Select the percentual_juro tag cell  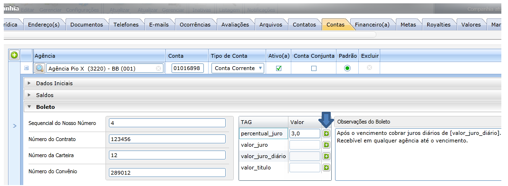pos(263,133)
